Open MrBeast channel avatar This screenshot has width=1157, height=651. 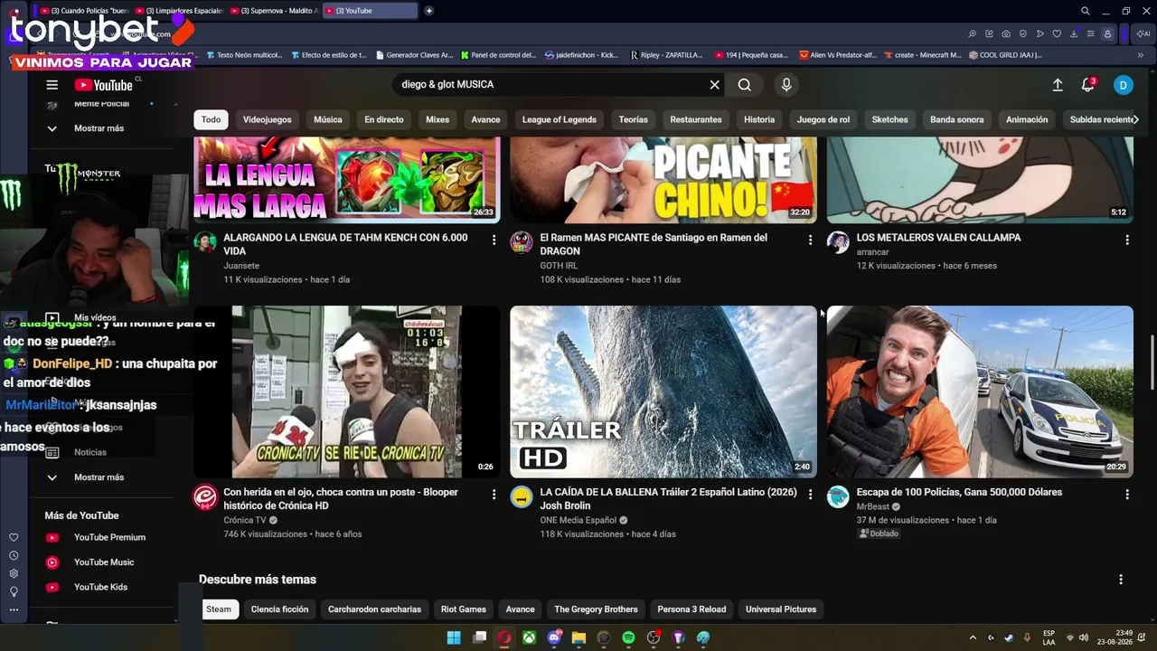(x=839, y=497)
